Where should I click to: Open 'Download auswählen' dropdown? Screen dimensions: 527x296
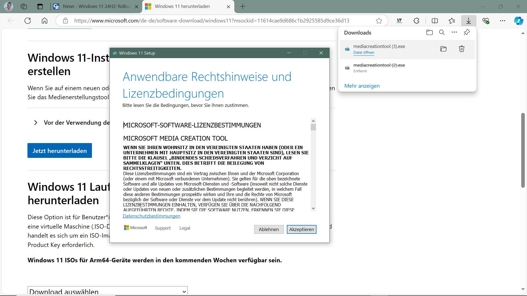pyautogui.click(x=107, y=291)
